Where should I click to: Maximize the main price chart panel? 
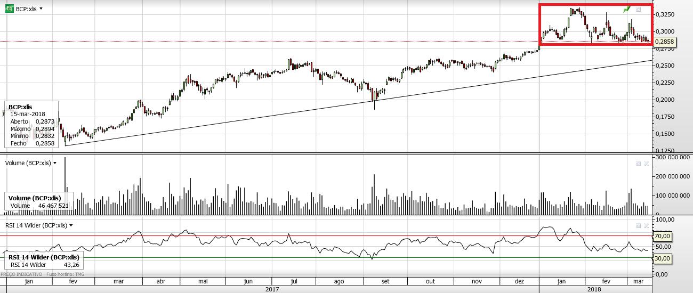[639, 9]
